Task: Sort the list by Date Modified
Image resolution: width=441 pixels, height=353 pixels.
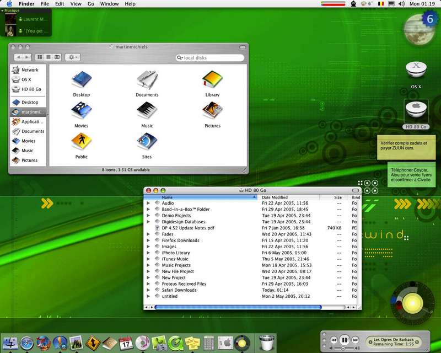Action: pyautogui.click(x=288, y=197)
